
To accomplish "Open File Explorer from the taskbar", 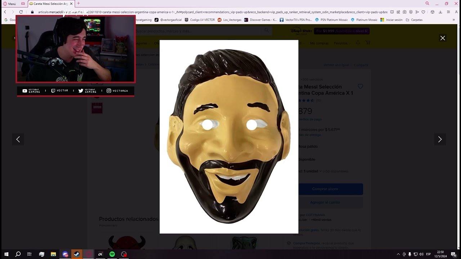I will 53,254.
